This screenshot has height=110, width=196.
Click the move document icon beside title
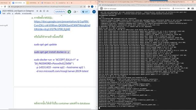coord(41,11)
